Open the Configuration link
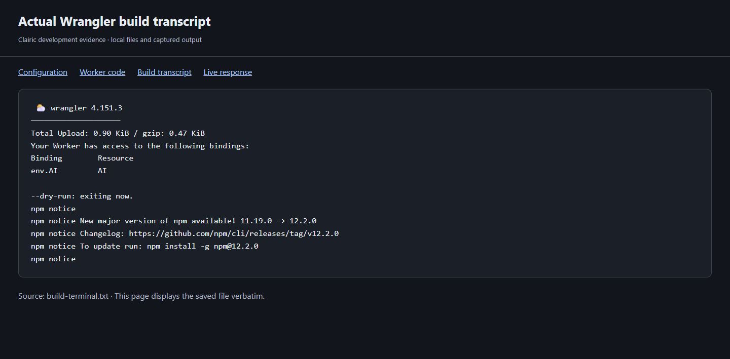The height and width of the screenshot is (359, 730). point(43,72)
